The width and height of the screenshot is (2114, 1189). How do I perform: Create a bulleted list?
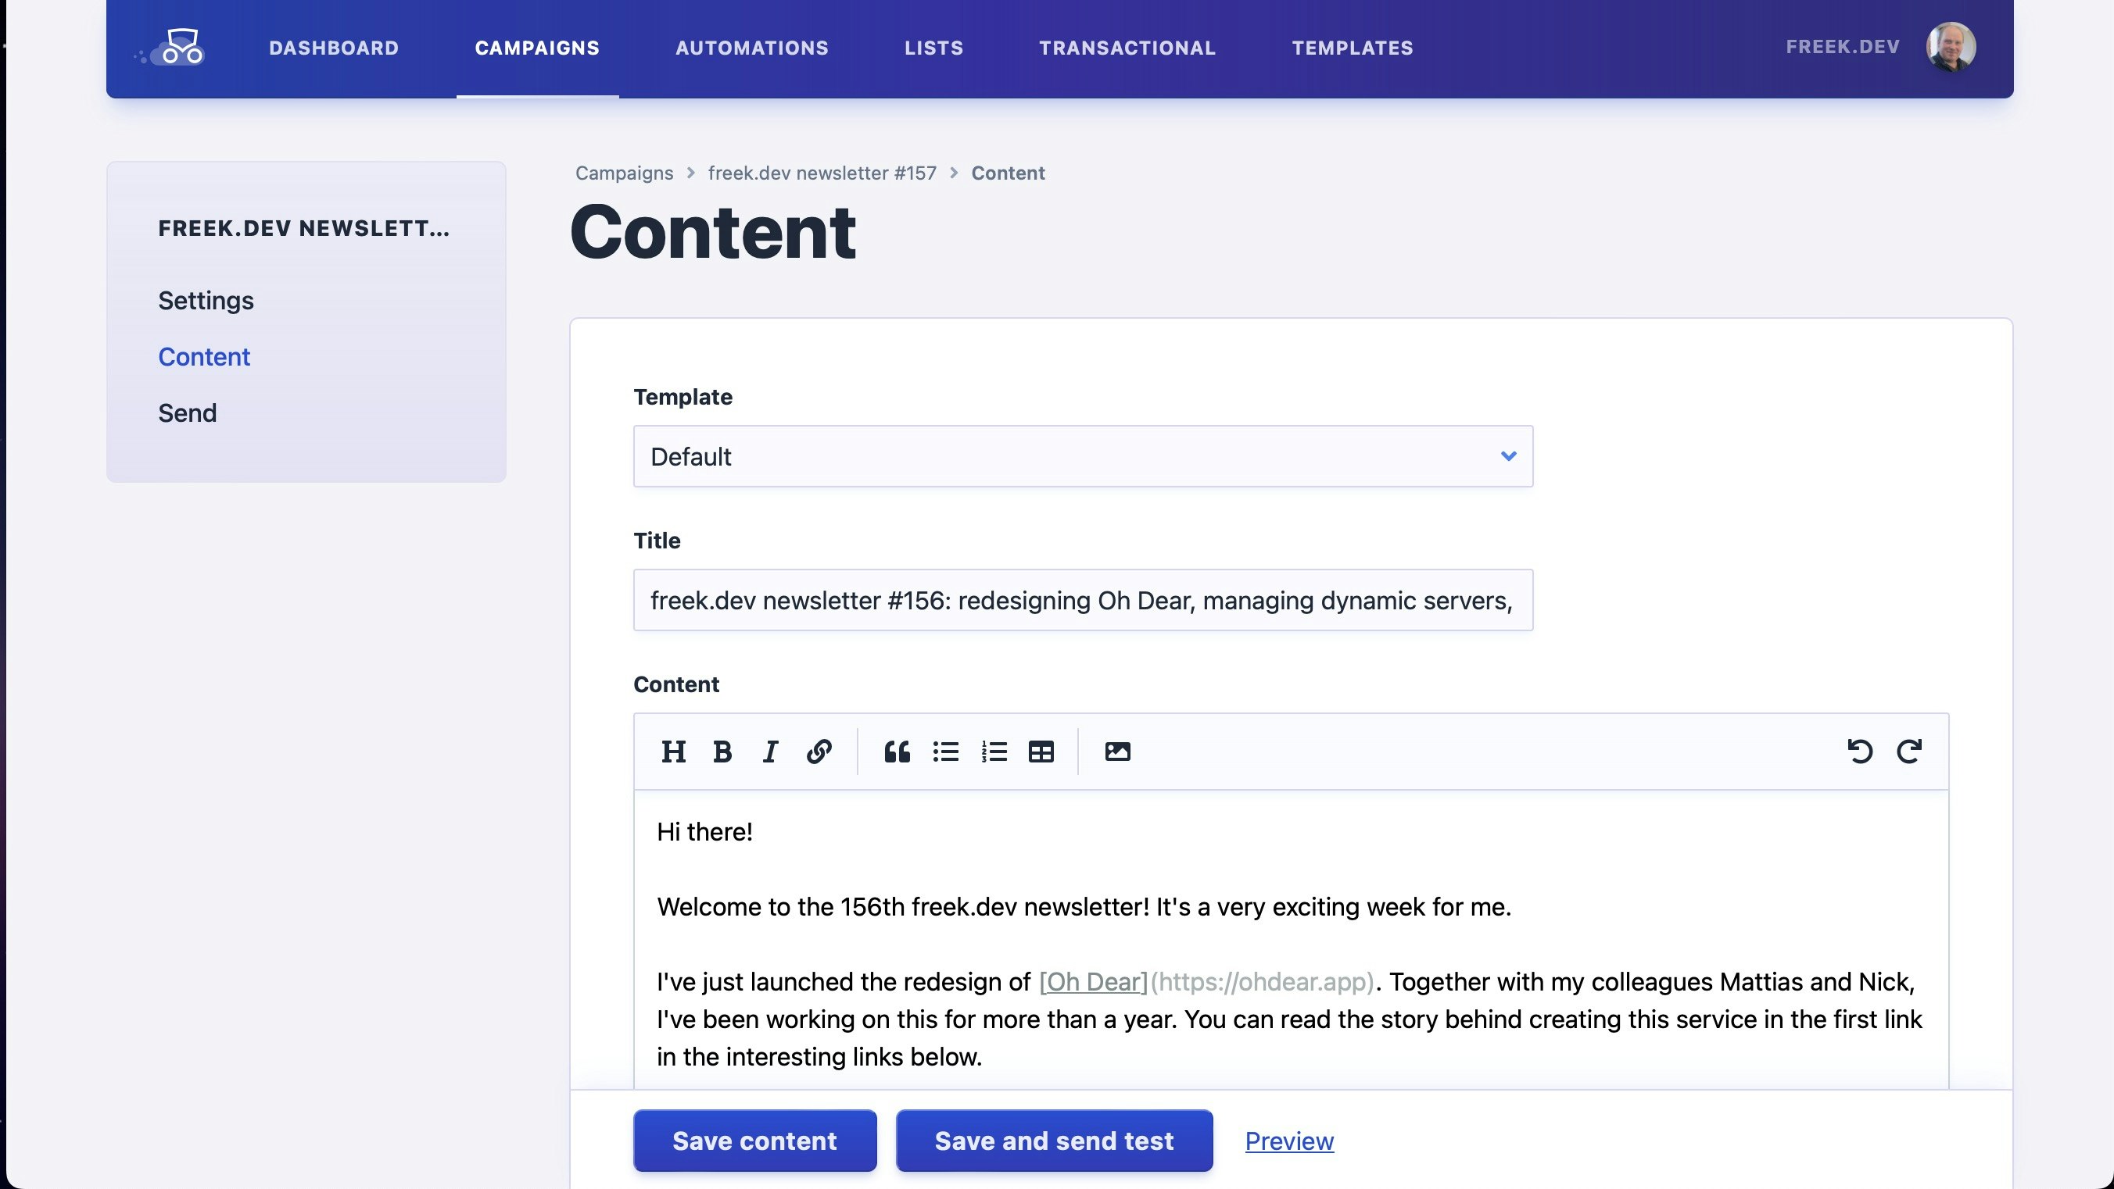[945, 751]
